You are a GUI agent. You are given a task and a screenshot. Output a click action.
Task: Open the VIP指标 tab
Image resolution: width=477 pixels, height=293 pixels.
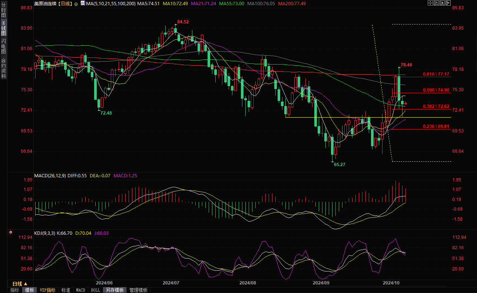coord(47,290)
